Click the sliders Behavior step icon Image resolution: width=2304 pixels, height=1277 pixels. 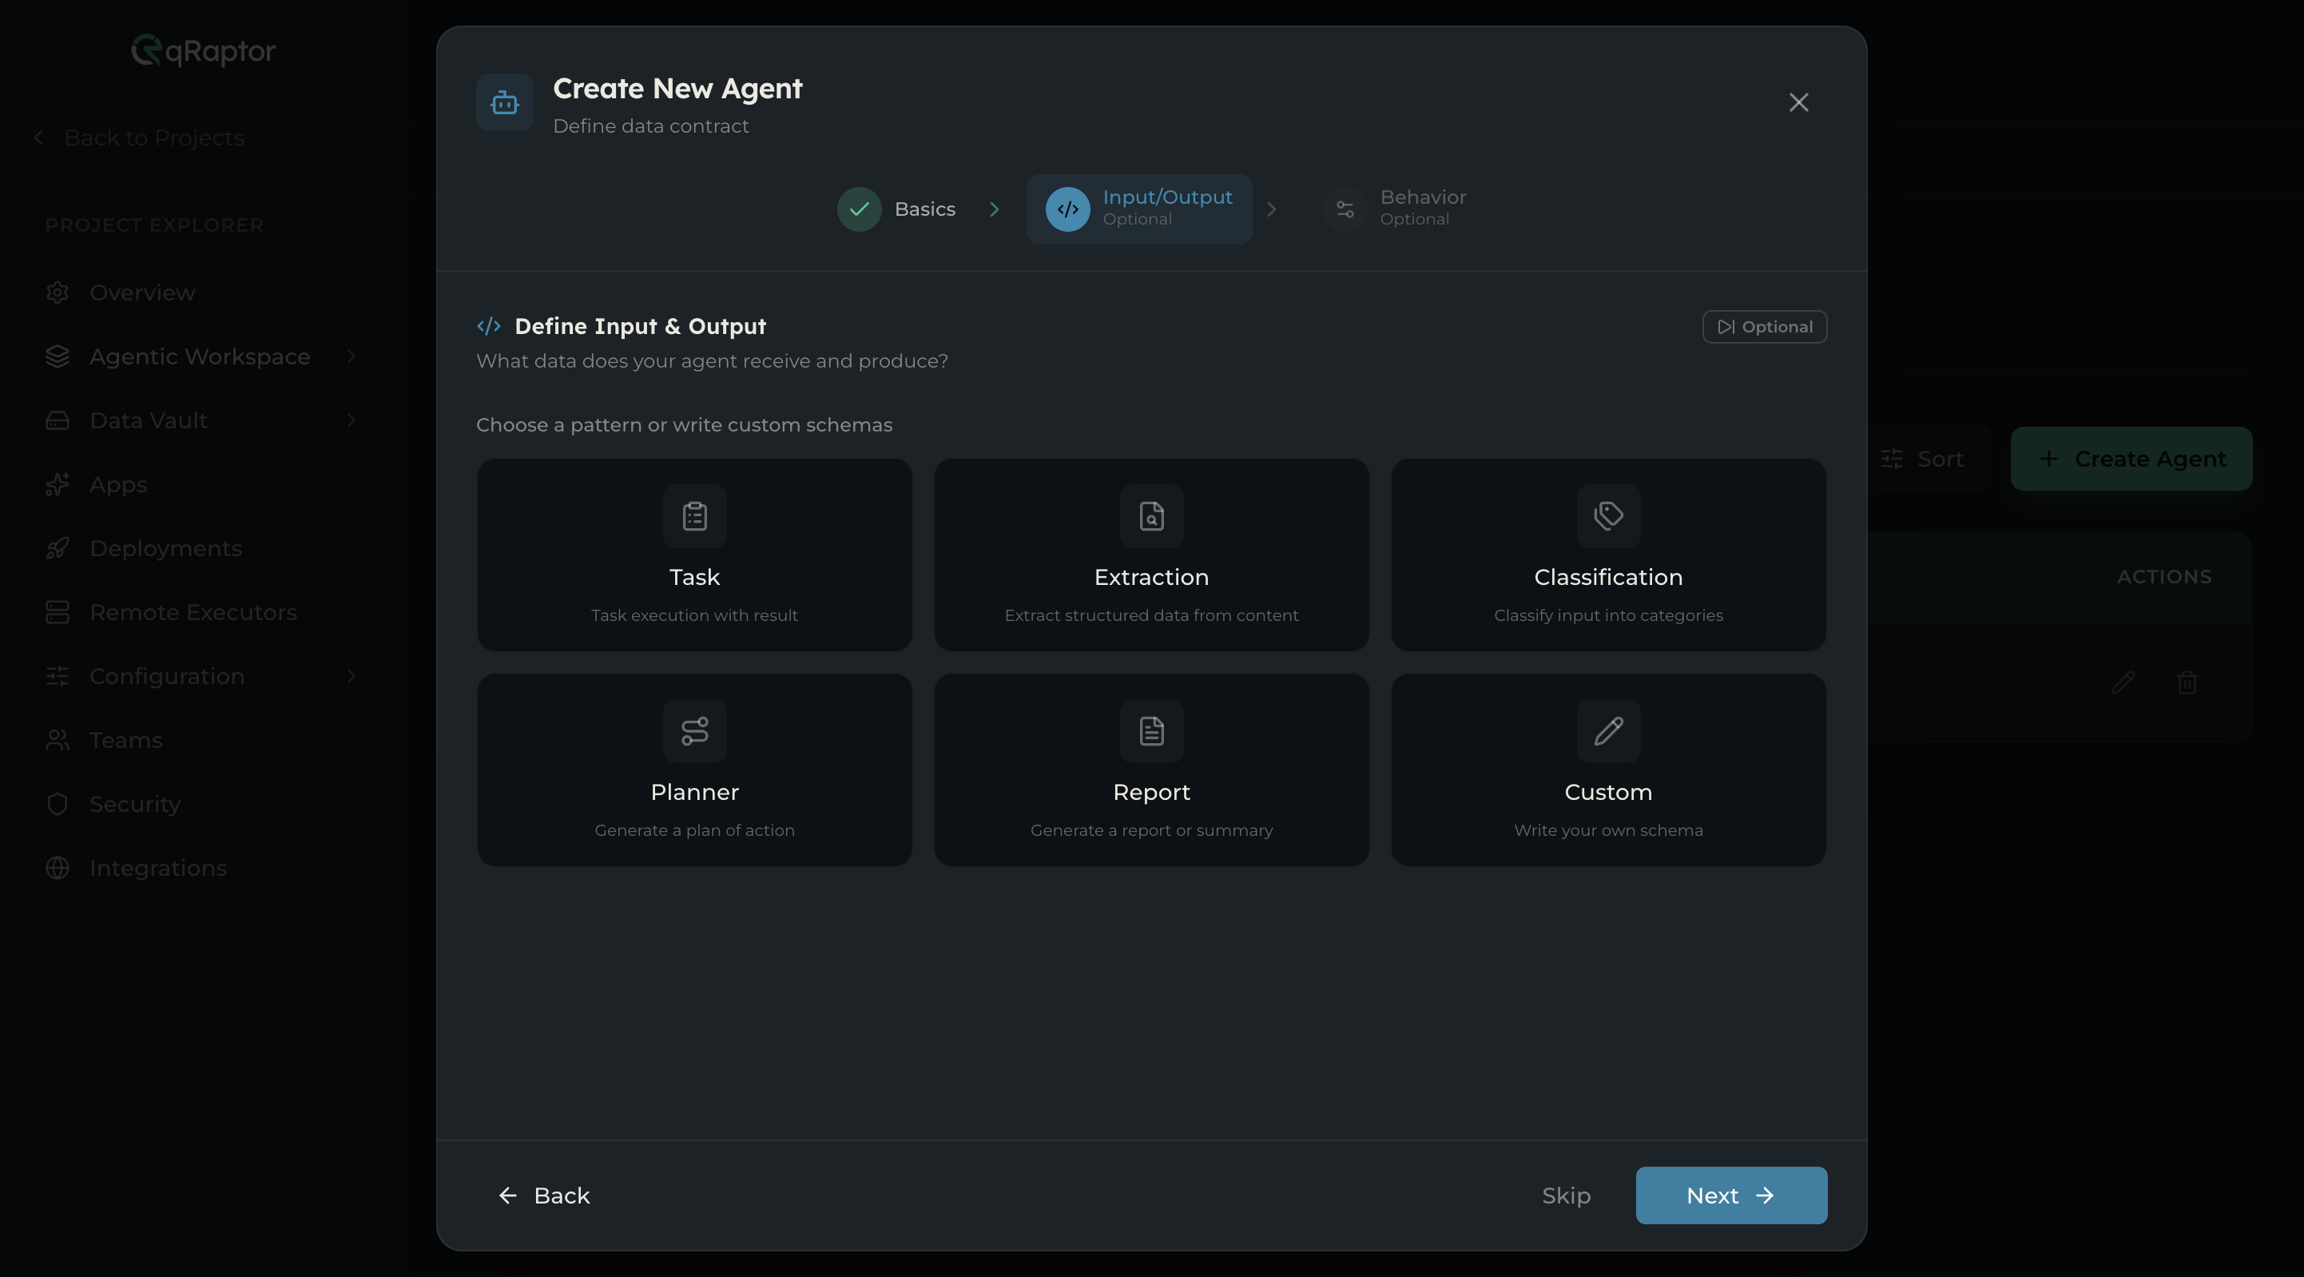pyautogui.click(x=1345, y=209)
